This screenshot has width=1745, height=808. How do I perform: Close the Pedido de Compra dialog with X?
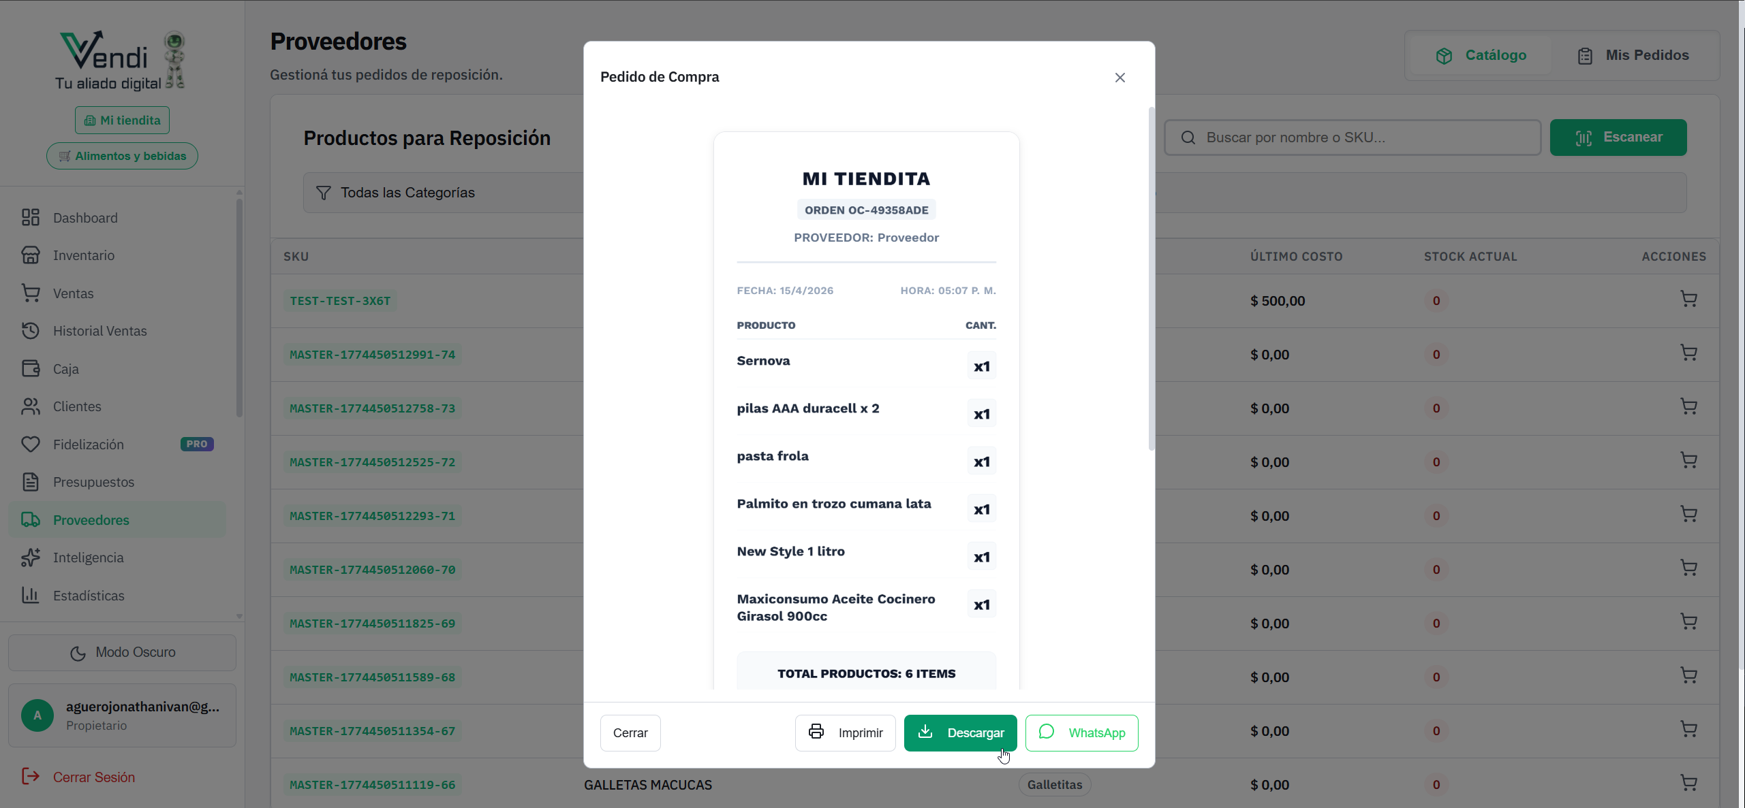[1119, 78]
